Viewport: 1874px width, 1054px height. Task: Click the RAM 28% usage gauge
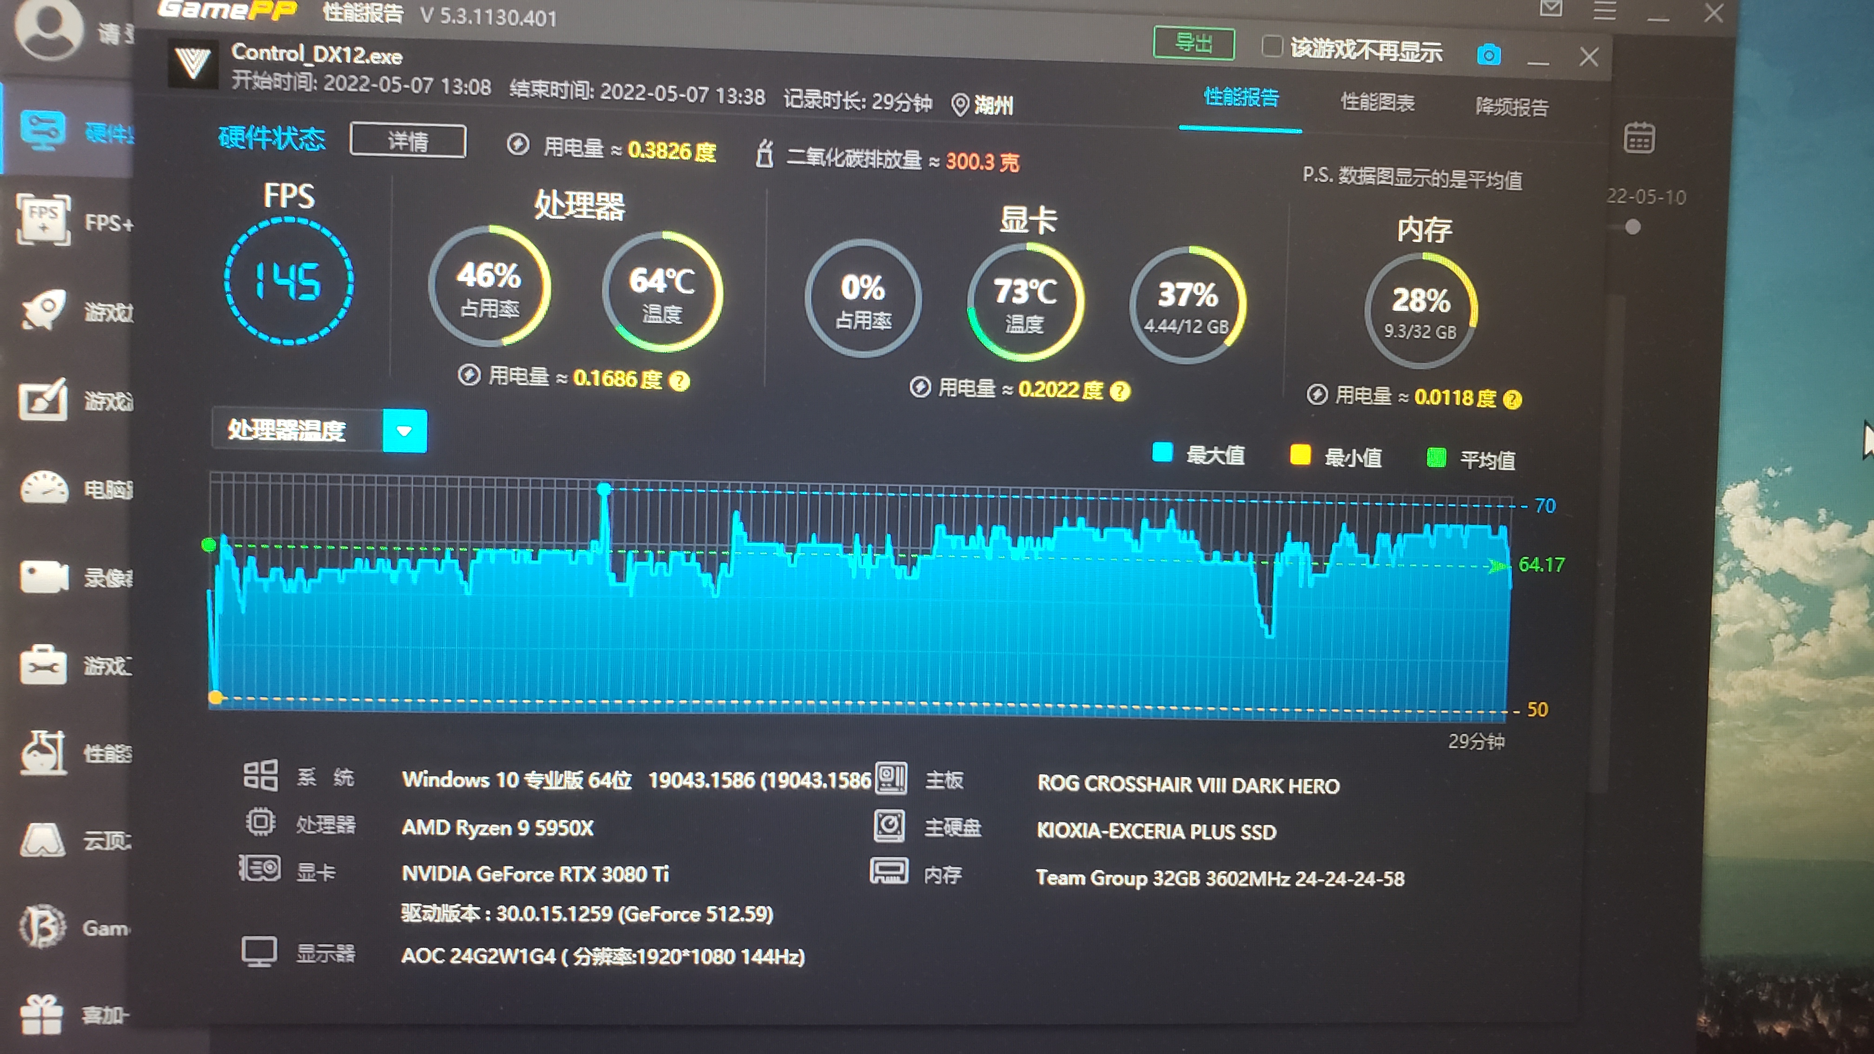pyautogui.click(x=1421, y=311)
